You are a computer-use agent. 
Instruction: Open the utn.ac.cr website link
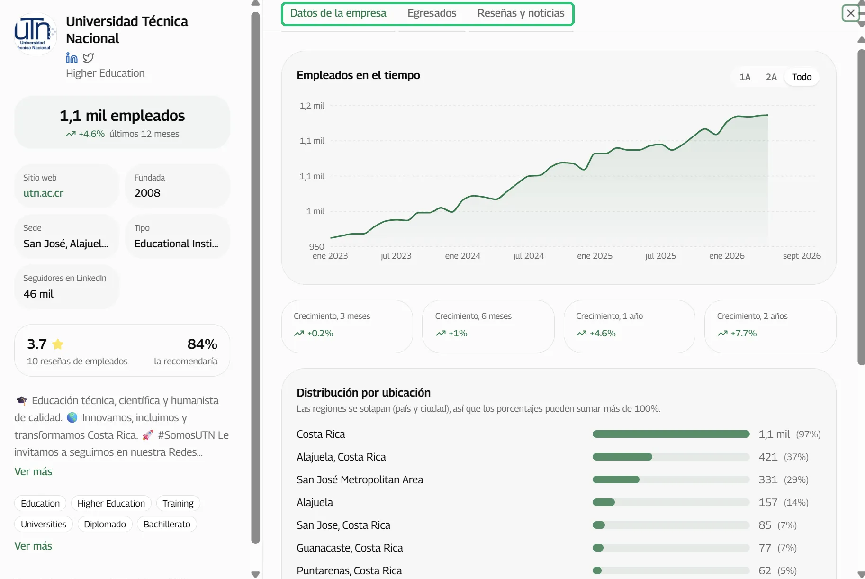pyautogui.click(x=43, y=193)
